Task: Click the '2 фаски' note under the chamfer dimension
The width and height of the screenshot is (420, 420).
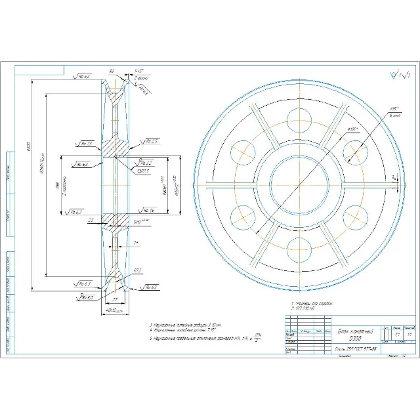Action: tap(141, 78)
